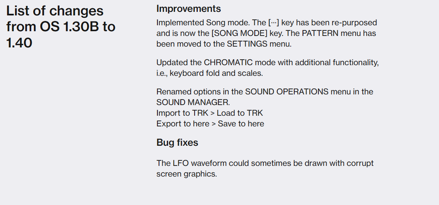Click 'Export to here' text
The height and width of the screenshot is (205, 439).
(183, 124)
